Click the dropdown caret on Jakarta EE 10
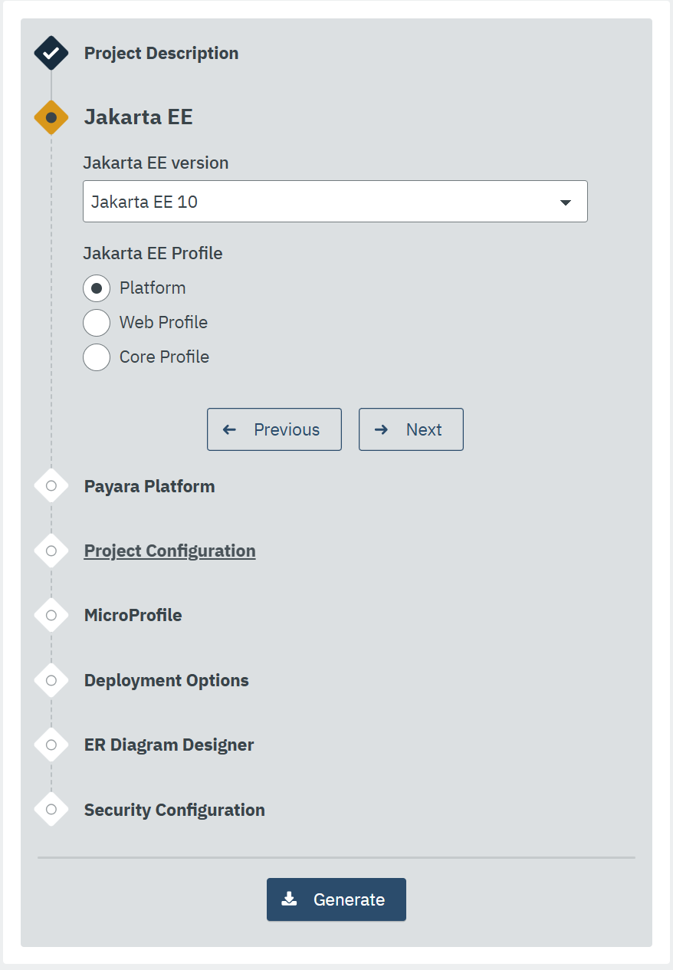The height and width of the screenshot is (970, 673). pyautogui.click(x=566, y=202)
